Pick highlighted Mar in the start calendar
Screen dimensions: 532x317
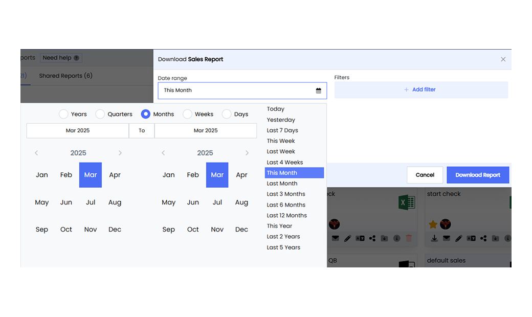tap(91, 175)
